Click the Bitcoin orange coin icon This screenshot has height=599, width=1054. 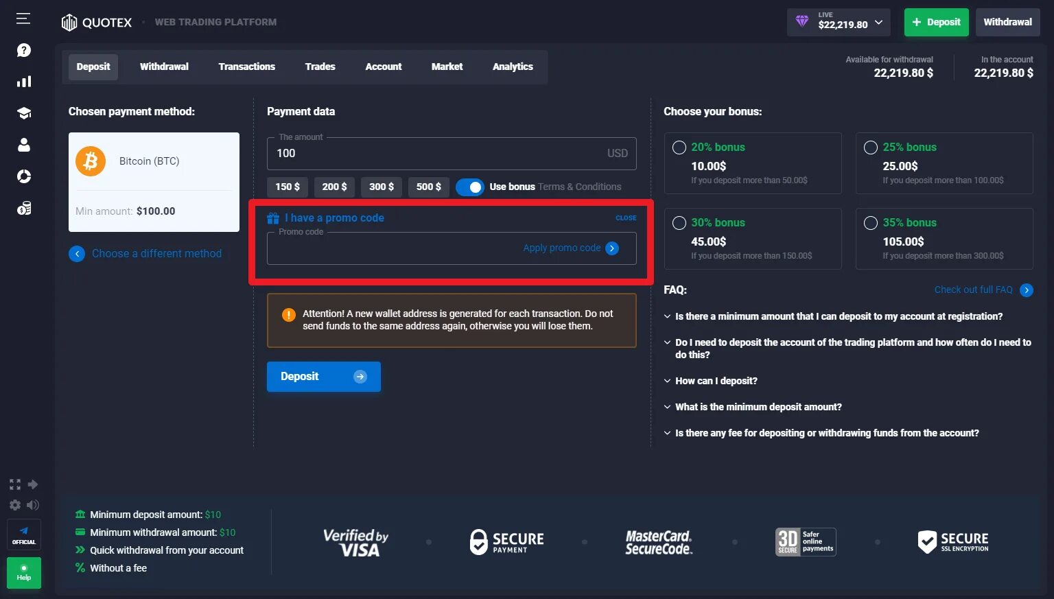pos(91,161)
